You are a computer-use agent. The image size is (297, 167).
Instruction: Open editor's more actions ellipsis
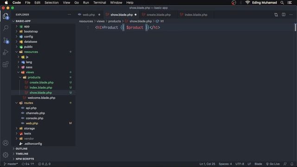tap(291, 14)
